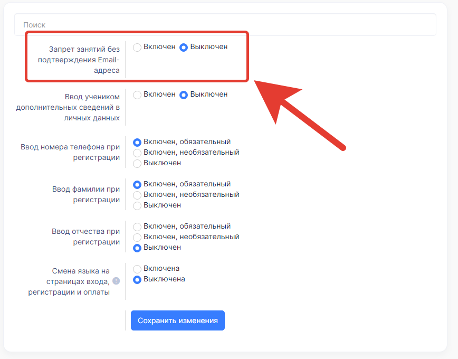Set surname input to Включен, обязательный
458x359 pixels.
click(x=137, y=184)
